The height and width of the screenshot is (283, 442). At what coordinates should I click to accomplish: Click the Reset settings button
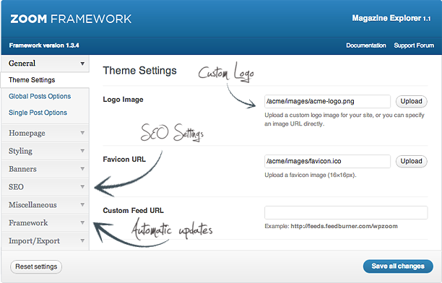pos(36,266)
